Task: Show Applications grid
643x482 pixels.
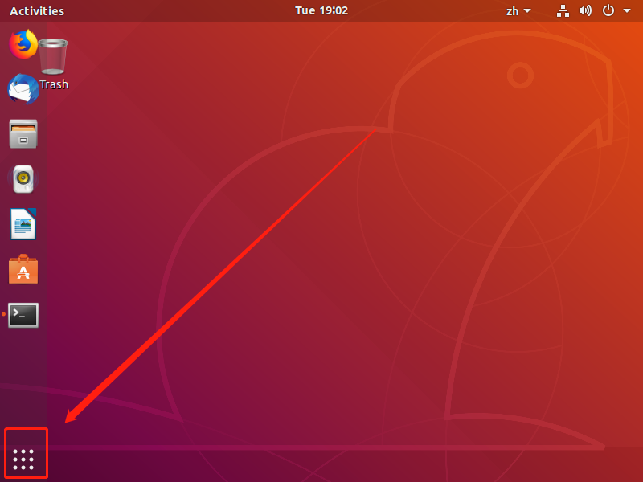Action: [x=23, y=460]
